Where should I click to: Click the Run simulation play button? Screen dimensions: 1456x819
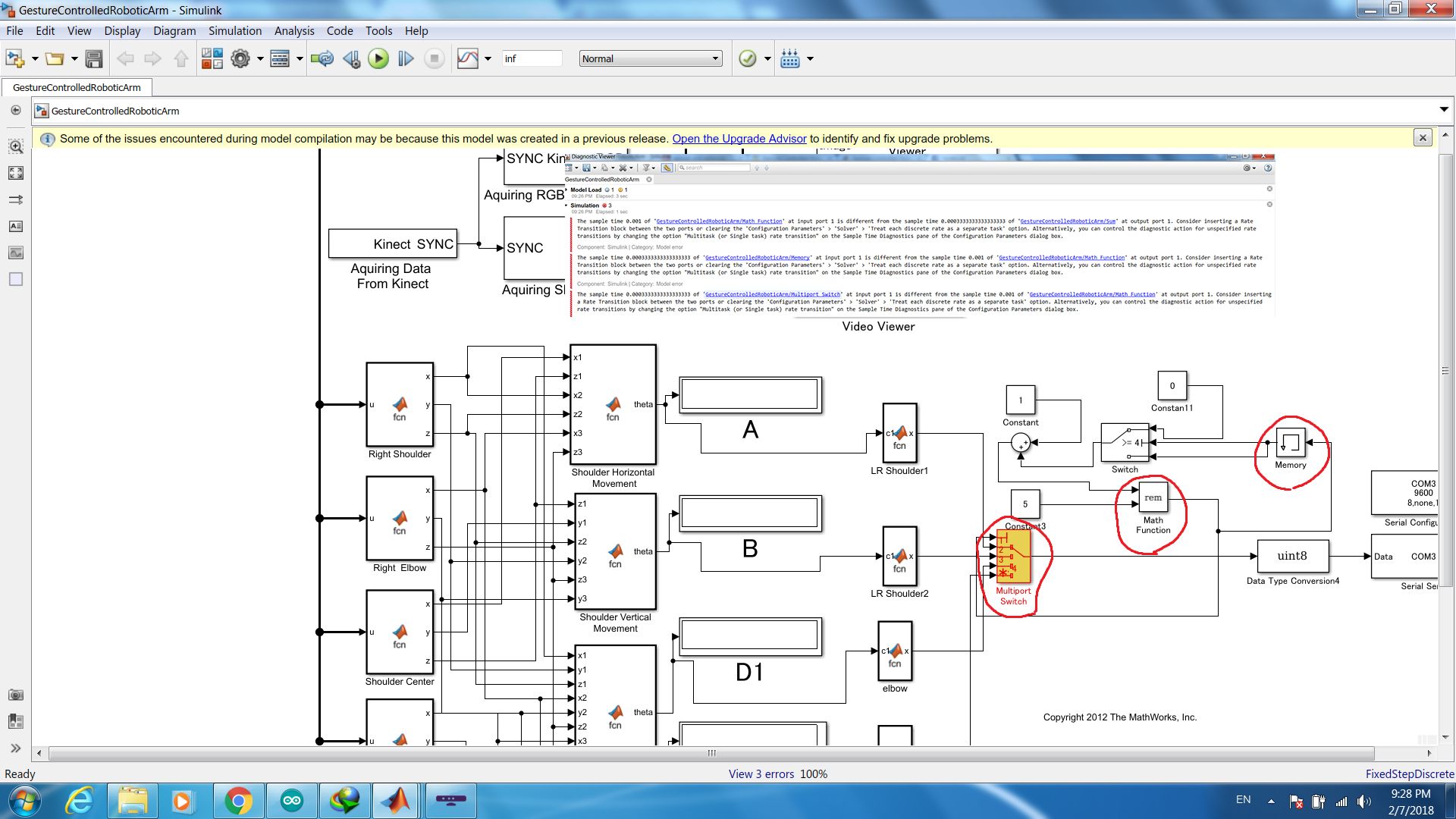(x=378, y=58)
